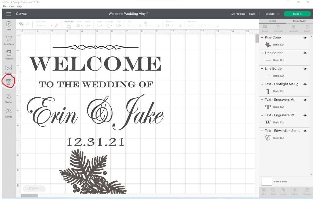Select the 12.31.21 date text

coord(95,142)
